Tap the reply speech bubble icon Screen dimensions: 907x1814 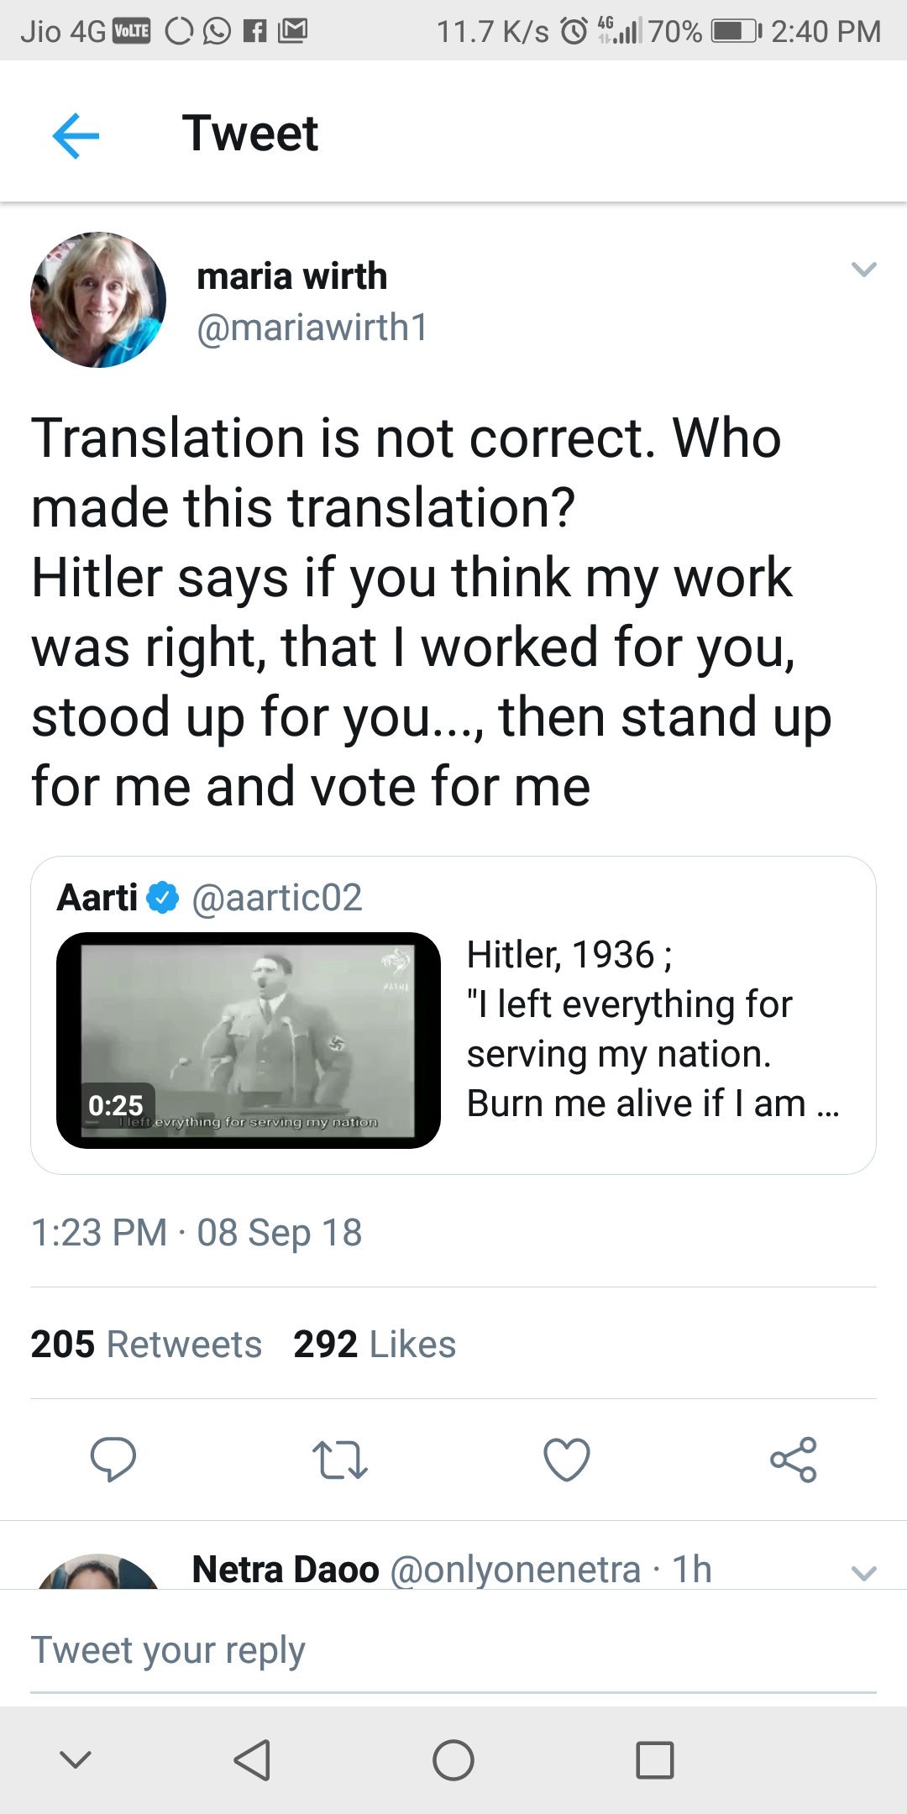[x=113, y=1460]
